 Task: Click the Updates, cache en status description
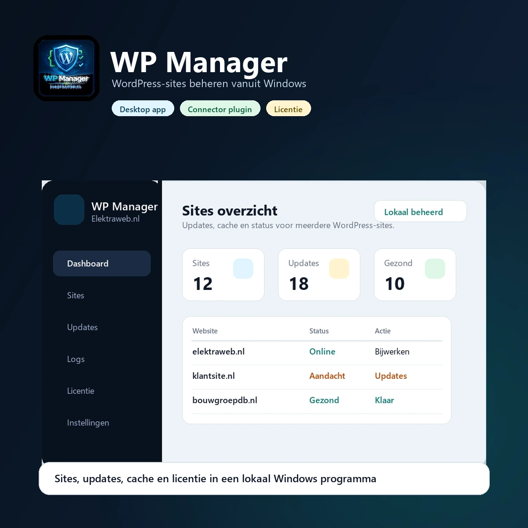coord(288,225)
